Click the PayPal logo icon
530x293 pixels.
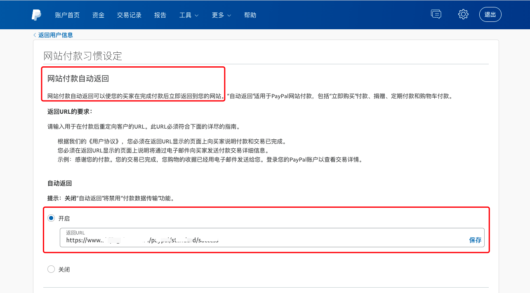tap(36, 15)
